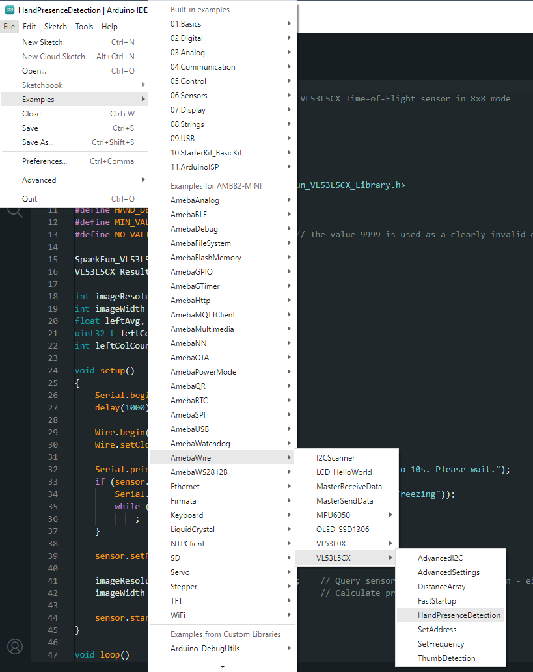Select Quit from the File menu
Viewport: 533px width, 672px height.
(30, 199)
